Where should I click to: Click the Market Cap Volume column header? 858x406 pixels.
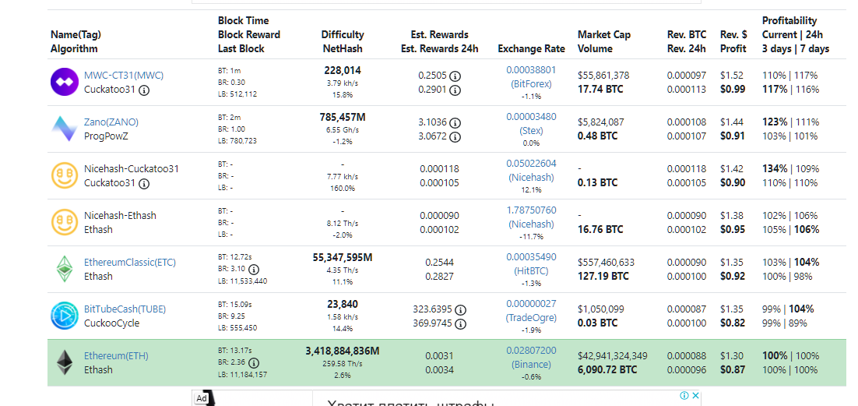[604, 41]
